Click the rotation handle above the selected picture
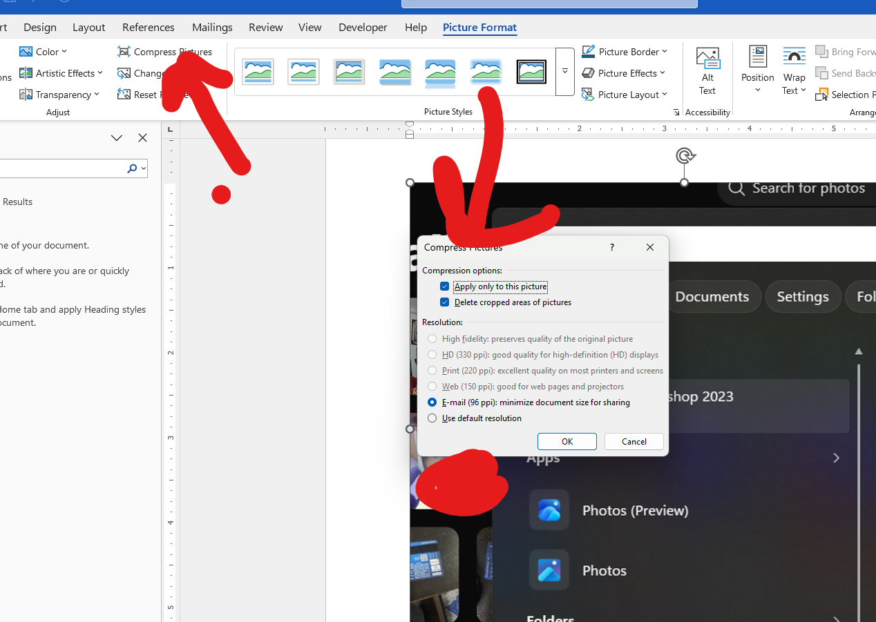876x622 pixels. [685, 155]
